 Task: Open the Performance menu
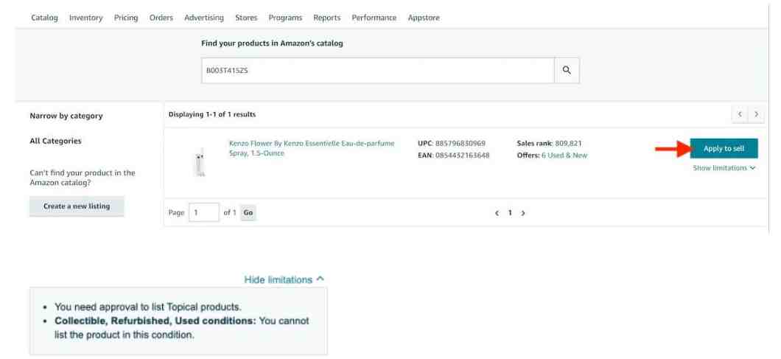point(374,18)
